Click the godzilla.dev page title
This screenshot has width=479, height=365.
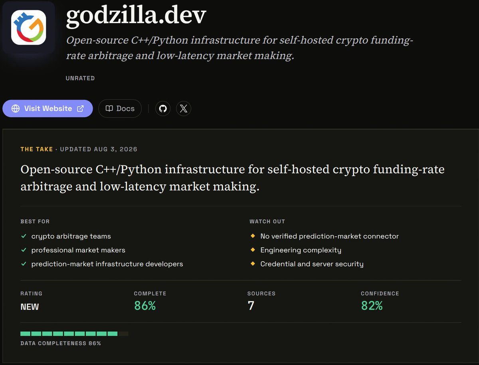pyautogui.click(x=136, y=16)
